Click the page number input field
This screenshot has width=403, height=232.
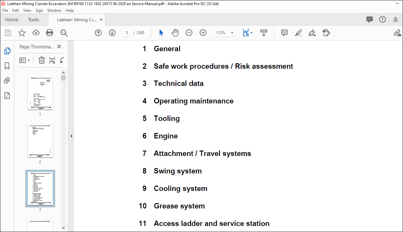[x=127, y=33]
